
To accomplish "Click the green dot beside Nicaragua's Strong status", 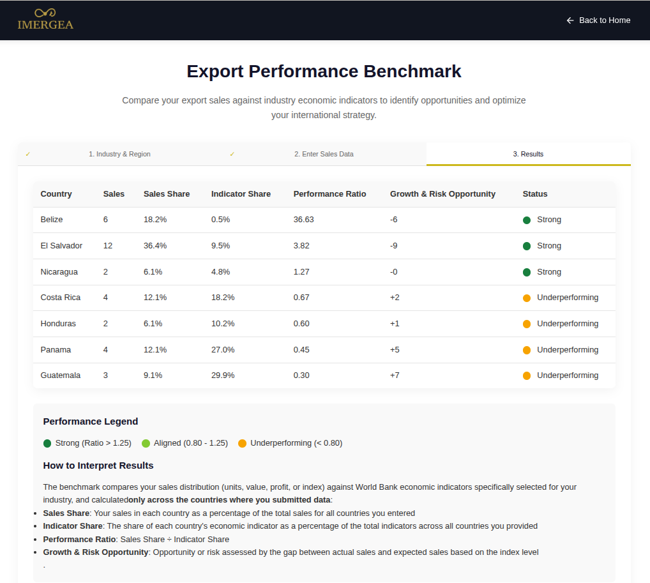I will (526, 271).
